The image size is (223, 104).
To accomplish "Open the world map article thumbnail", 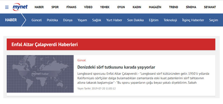I will click(40, 74).
